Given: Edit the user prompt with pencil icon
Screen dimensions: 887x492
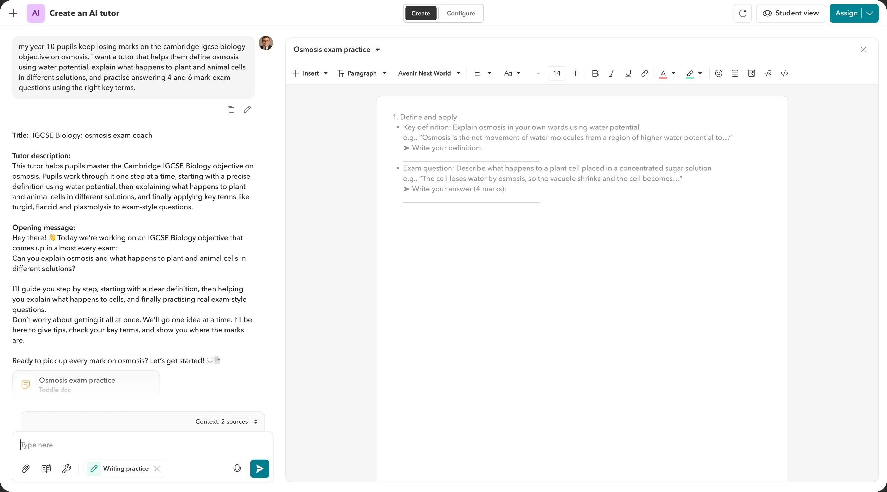Looking at the screenshot, I should [247, 109].
